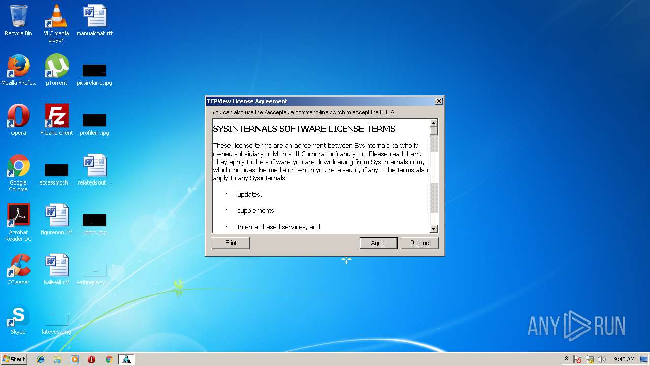Launch the µTorrent shortcut
This screenshot has height=366, width=650.
coord(56,70)
